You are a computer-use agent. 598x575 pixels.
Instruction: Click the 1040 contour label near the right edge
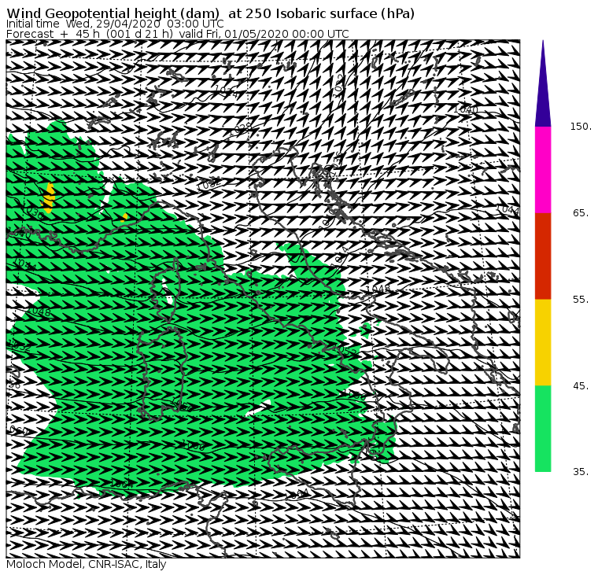466,109
